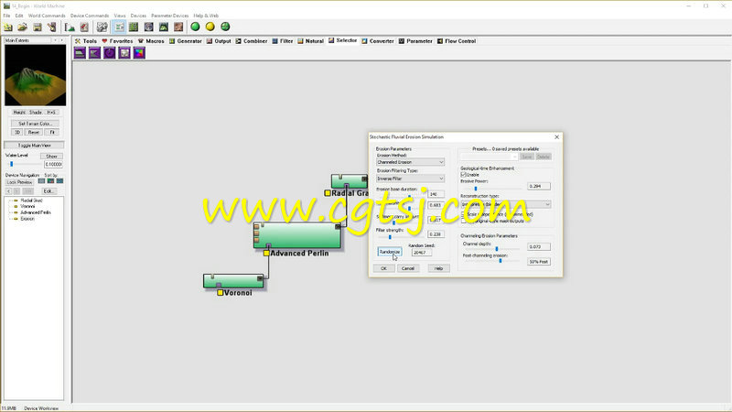The image size is (732, 412).
Task: Open the 3D mountain view toolbar icon
Action: 164,27
